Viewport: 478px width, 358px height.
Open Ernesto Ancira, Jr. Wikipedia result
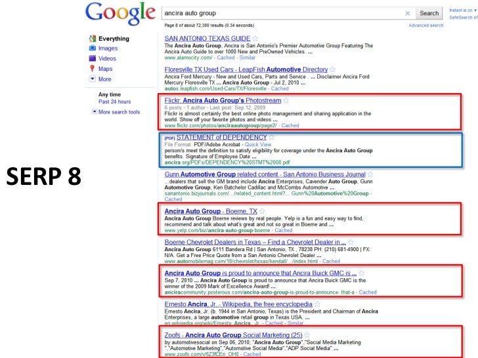click(238, 304)
